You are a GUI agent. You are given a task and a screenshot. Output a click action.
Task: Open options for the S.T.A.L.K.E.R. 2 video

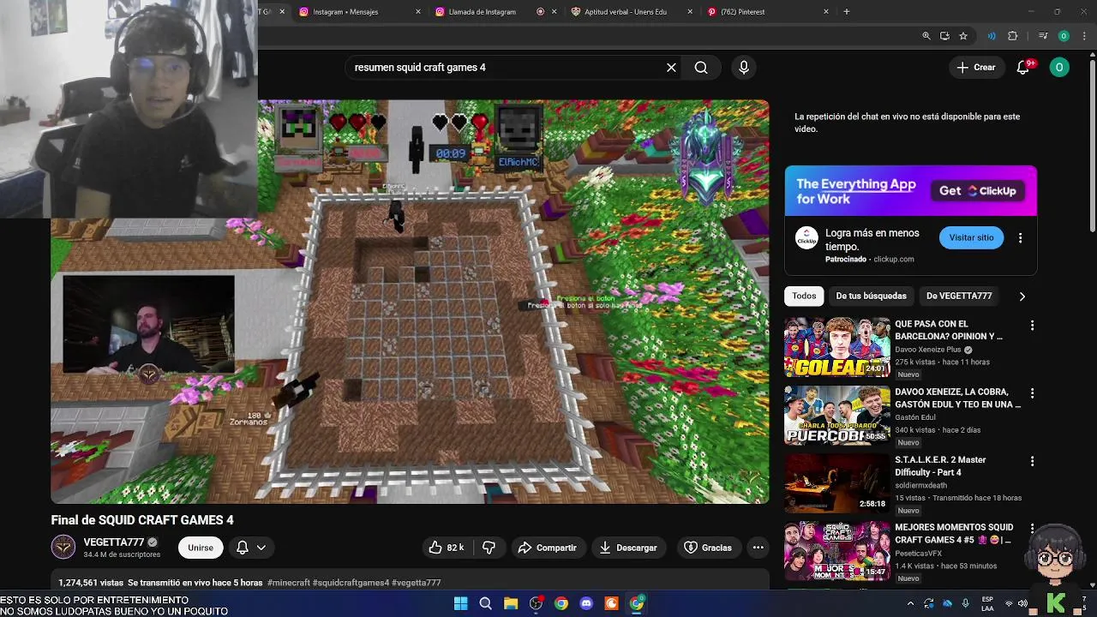[1032, 461]
